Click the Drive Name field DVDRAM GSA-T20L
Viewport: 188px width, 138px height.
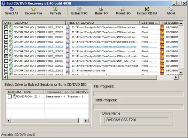[x=137, y=120]
